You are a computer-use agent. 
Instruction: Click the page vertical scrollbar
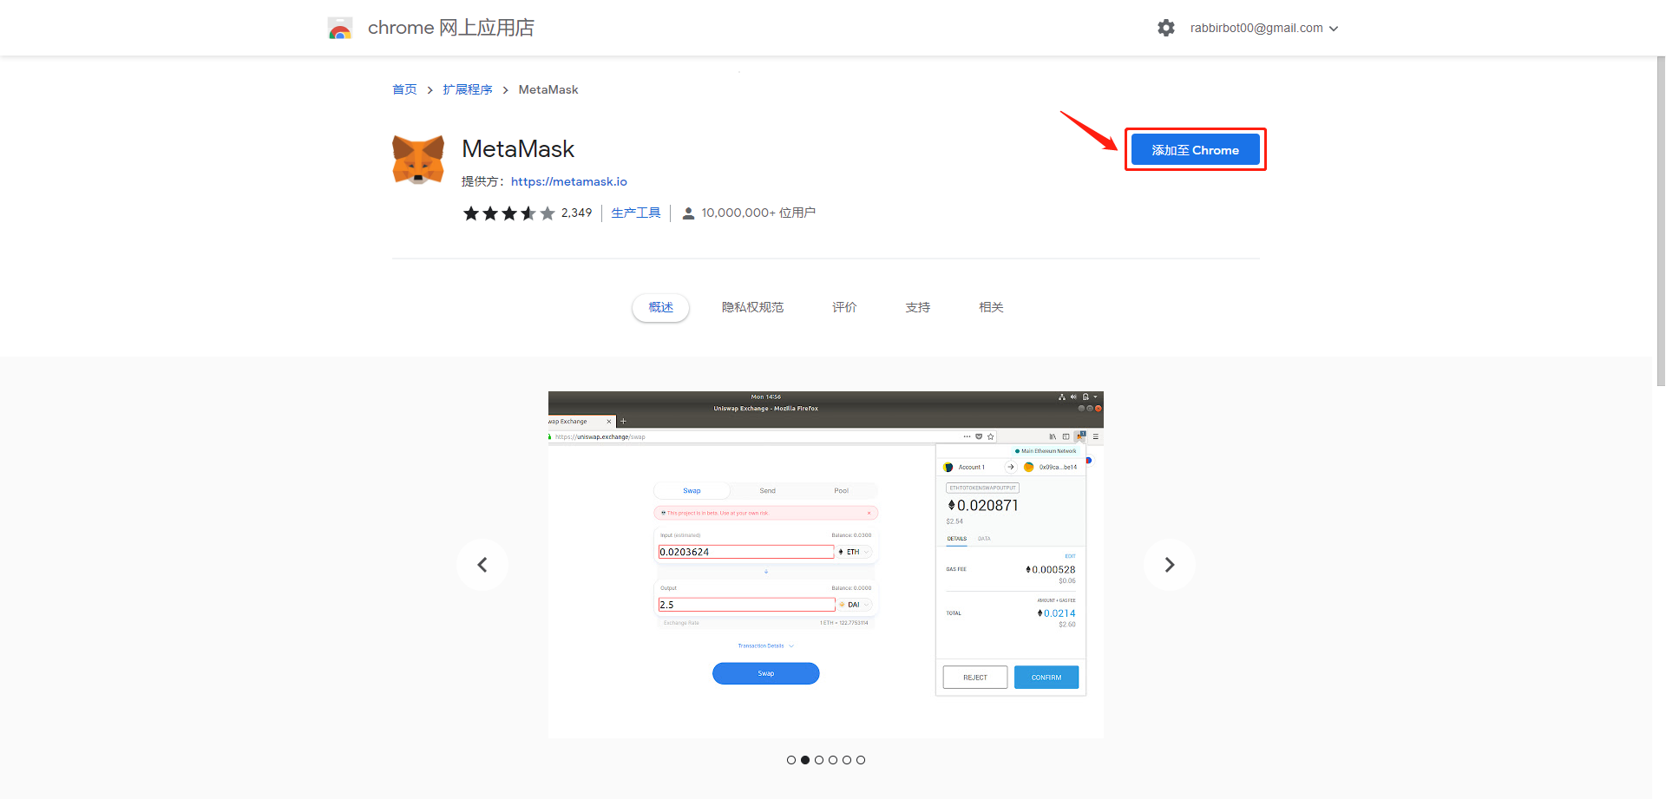pos(1660,221)
